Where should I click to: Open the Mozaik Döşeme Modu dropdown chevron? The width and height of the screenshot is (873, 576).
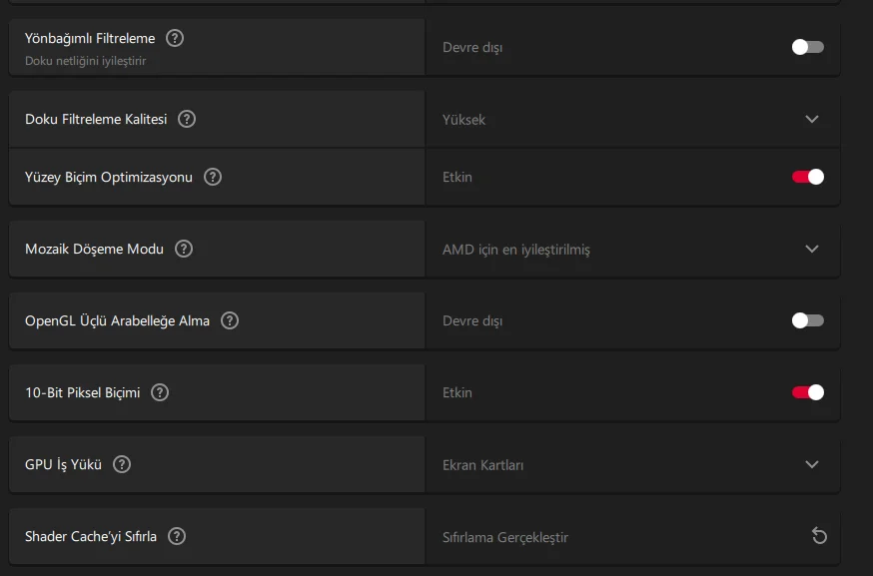pyautogui.click(x=811, y=249)
